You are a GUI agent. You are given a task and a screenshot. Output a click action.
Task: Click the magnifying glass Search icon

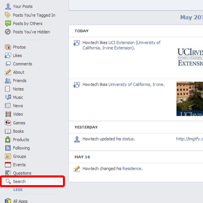point(8,181)
